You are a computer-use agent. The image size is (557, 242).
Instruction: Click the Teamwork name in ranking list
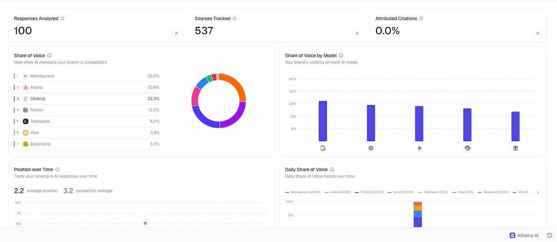[40, 121]
